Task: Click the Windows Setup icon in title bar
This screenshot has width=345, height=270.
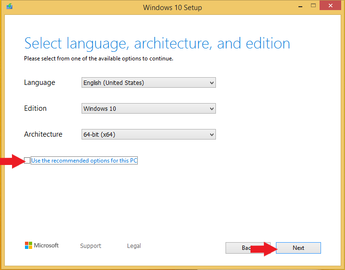Action: pyautogui.click(x=9, y=7)
